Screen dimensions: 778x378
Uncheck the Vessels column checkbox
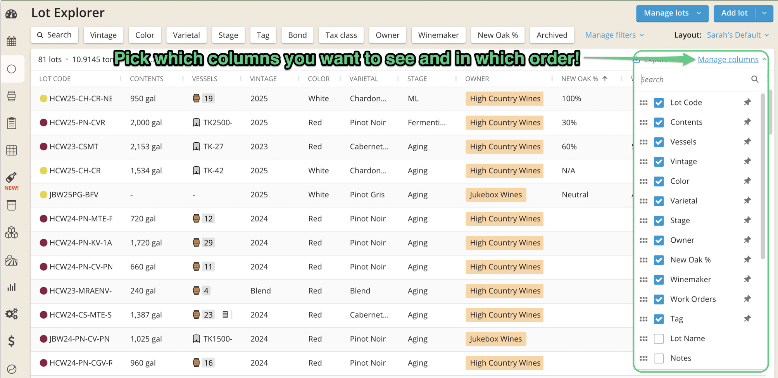pyautogui.click(x=659, y=142)
